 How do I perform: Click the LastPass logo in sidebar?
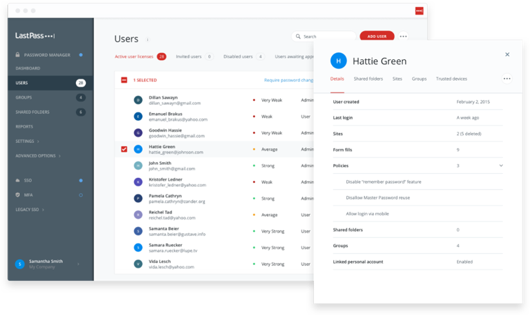pyautogui.click(x=35, y=36)
